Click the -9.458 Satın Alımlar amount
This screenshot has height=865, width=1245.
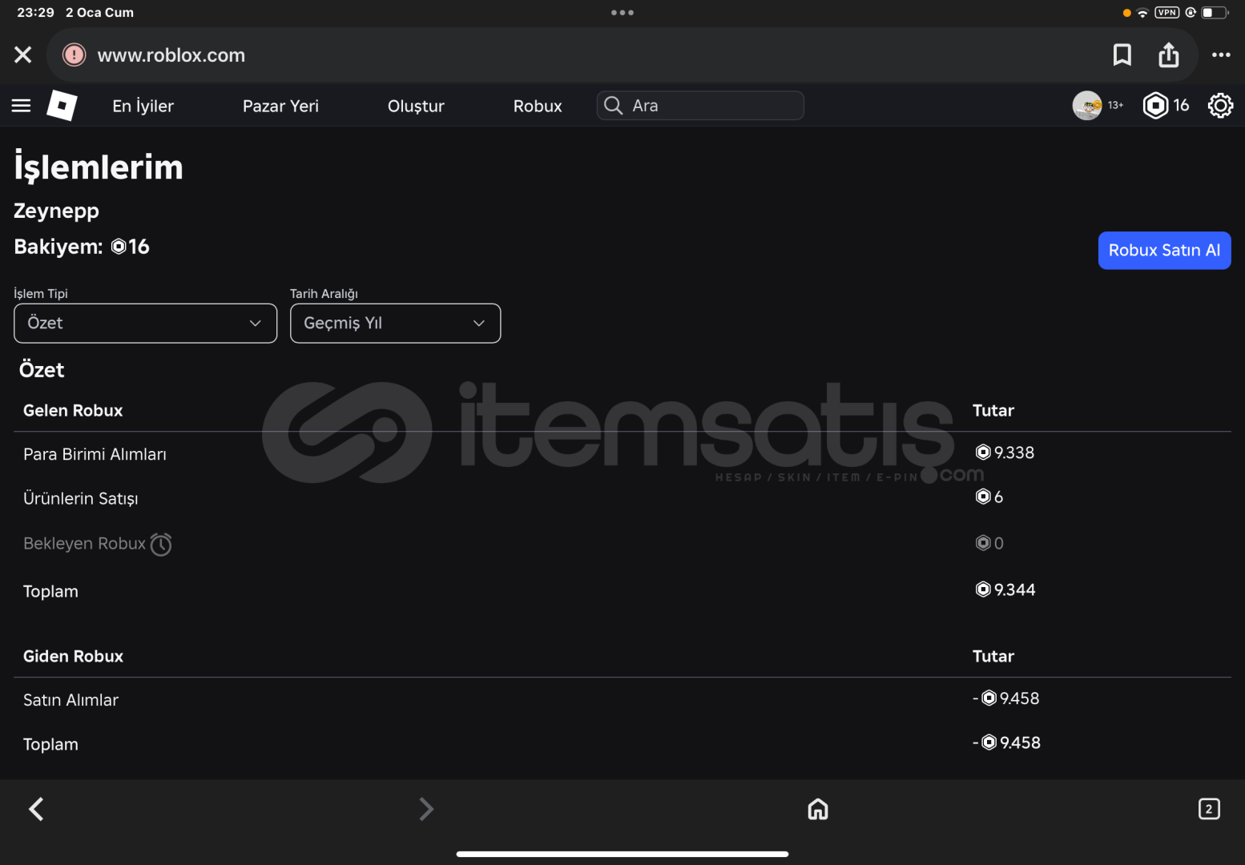point(1005,699)
